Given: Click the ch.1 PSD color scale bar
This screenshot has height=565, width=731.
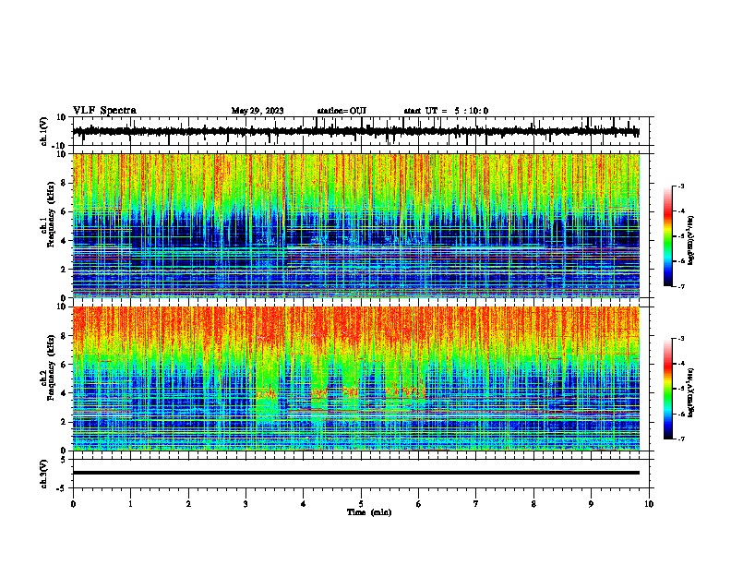Looking at the screenshot, I should coord(668,236).
